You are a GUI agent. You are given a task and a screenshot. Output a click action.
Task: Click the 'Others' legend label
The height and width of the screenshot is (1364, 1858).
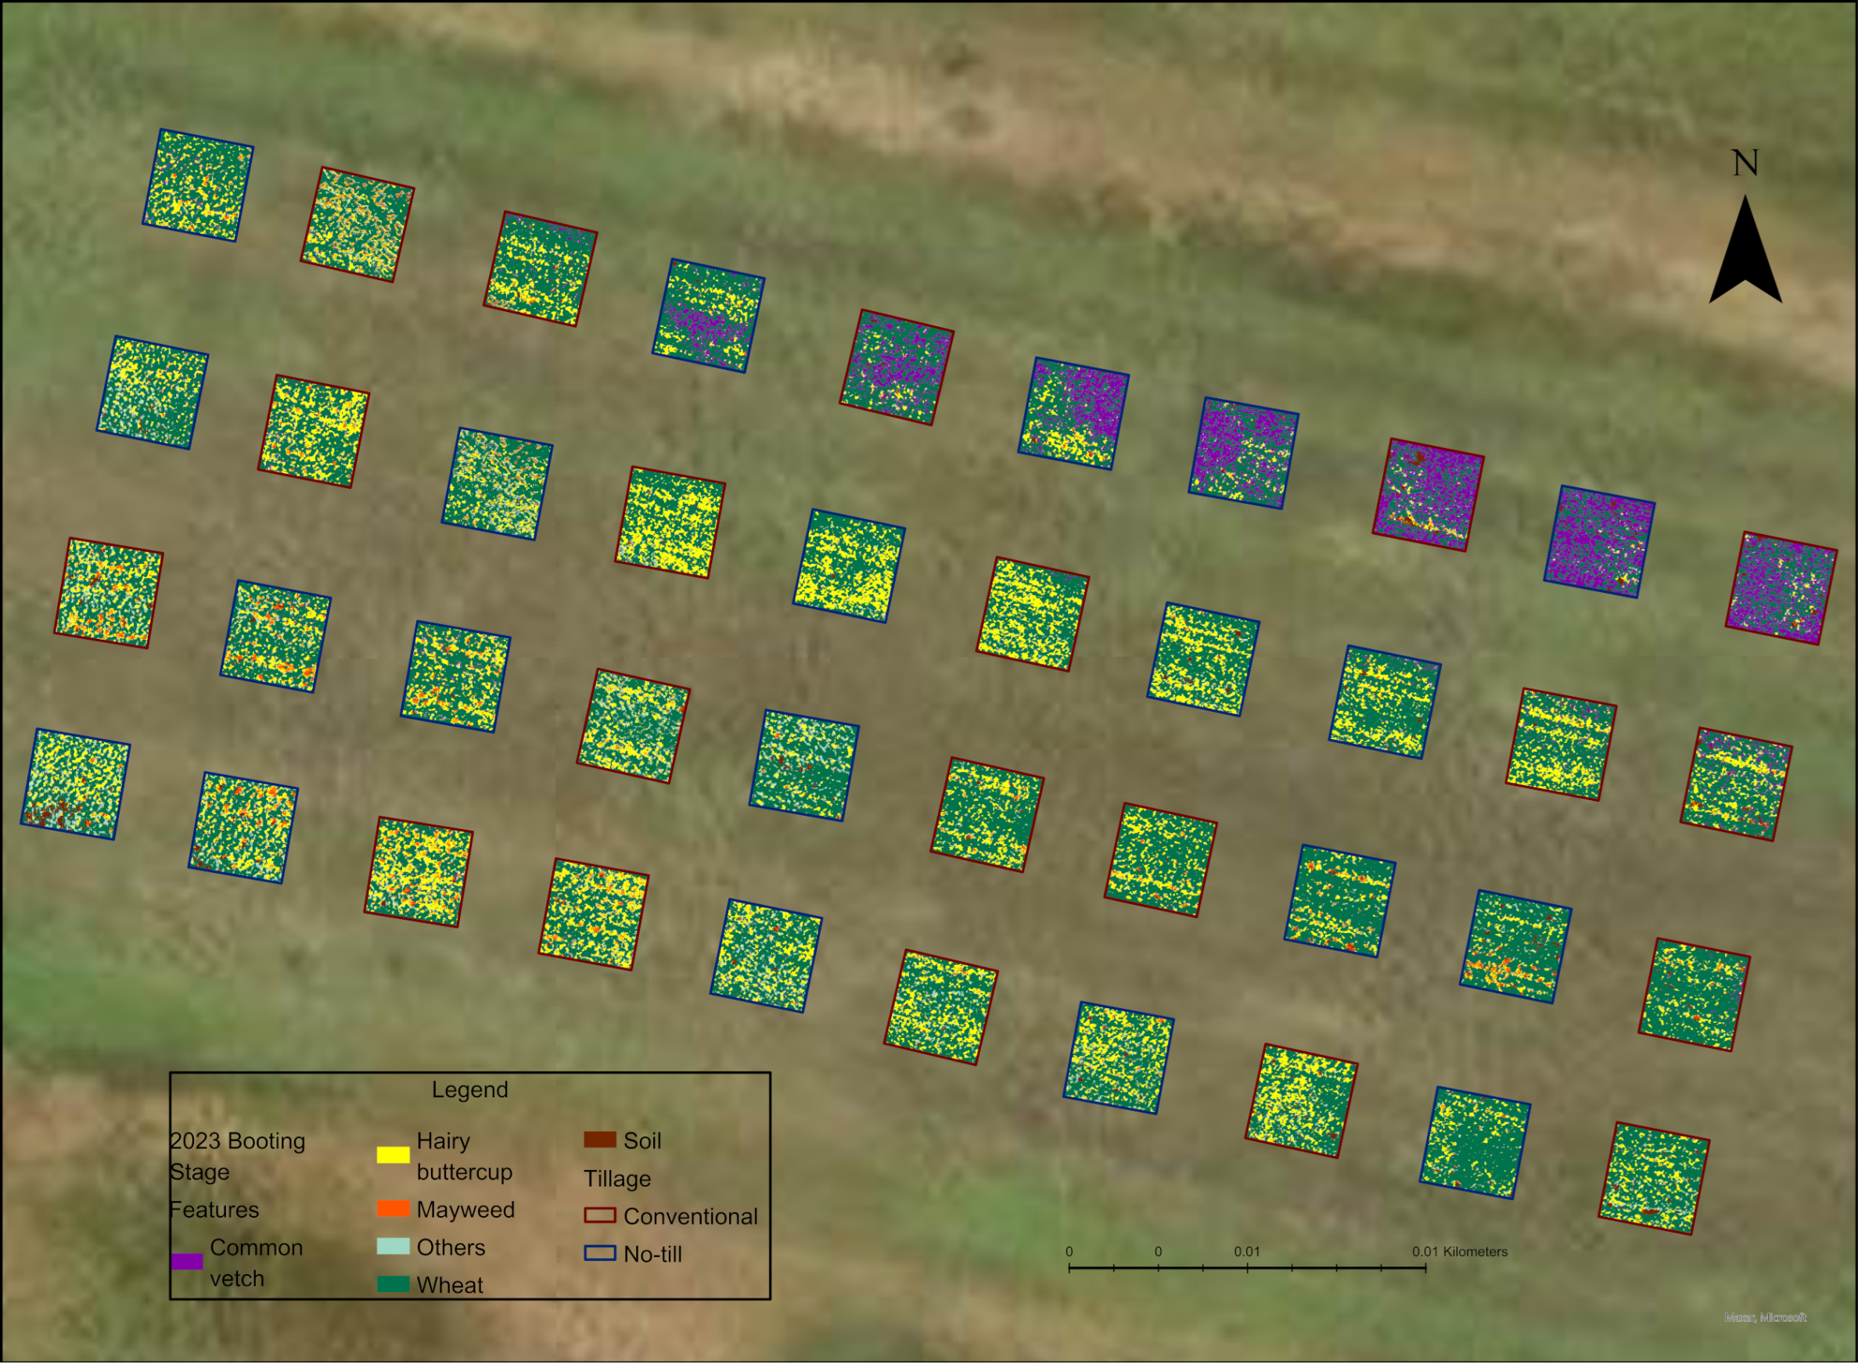click(x=451, y=1247)
